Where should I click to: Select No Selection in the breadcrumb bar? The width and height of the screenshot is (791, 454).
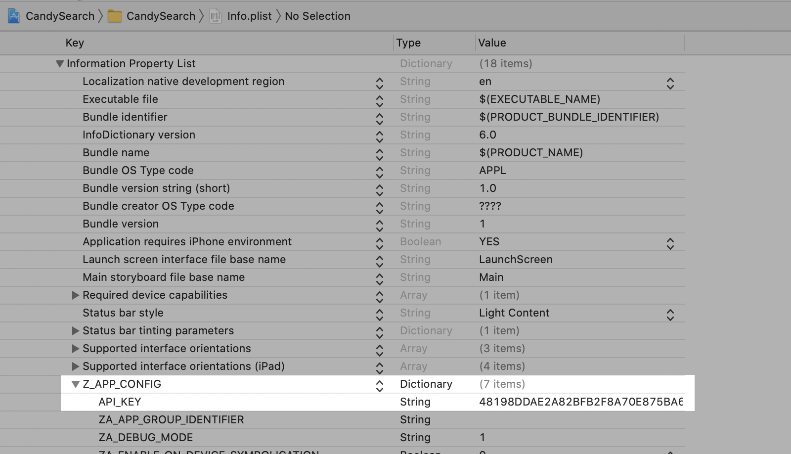click(317, 16)
